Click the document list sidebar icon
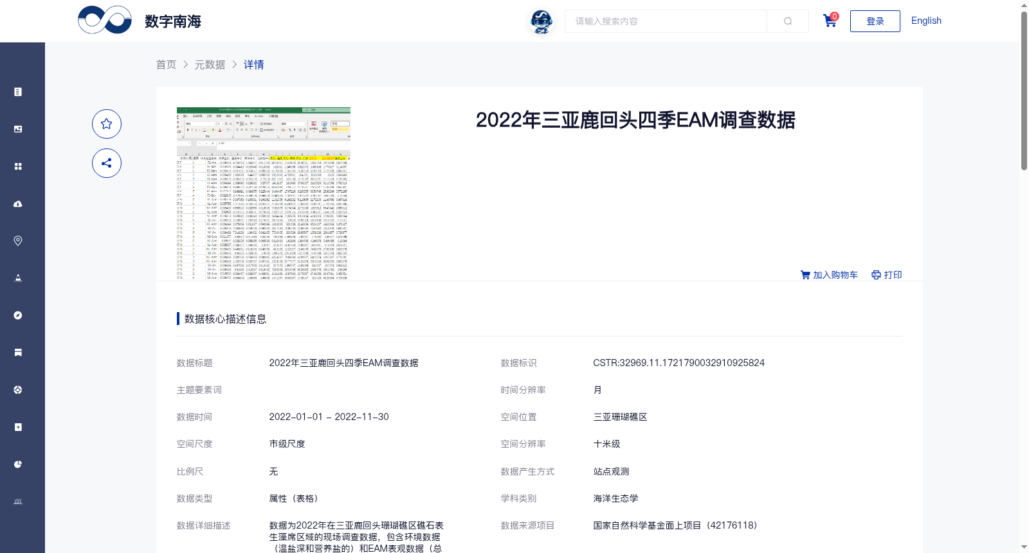Image resolution: width=1029 pixels, height=553 pixels. [x=18, y=92]
